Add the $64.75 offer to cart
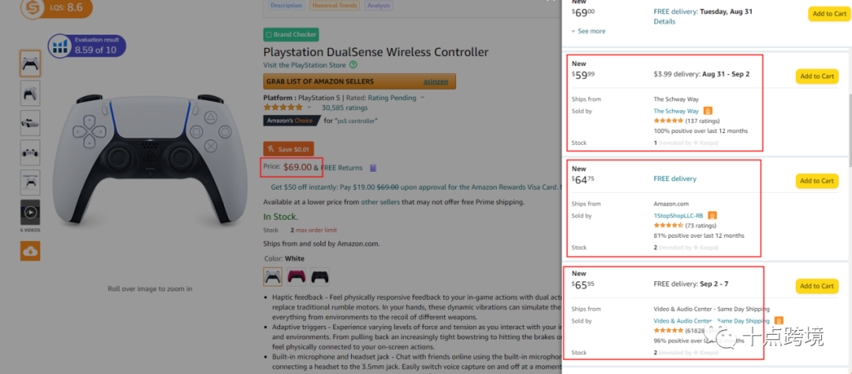This screenshot has width=852, height=374. 816,180
